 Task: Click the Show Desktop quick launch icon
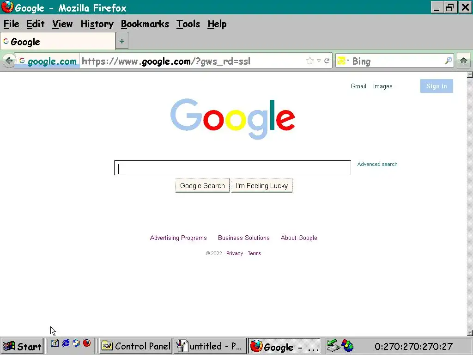pyautogui.click(x=55, y=343)
